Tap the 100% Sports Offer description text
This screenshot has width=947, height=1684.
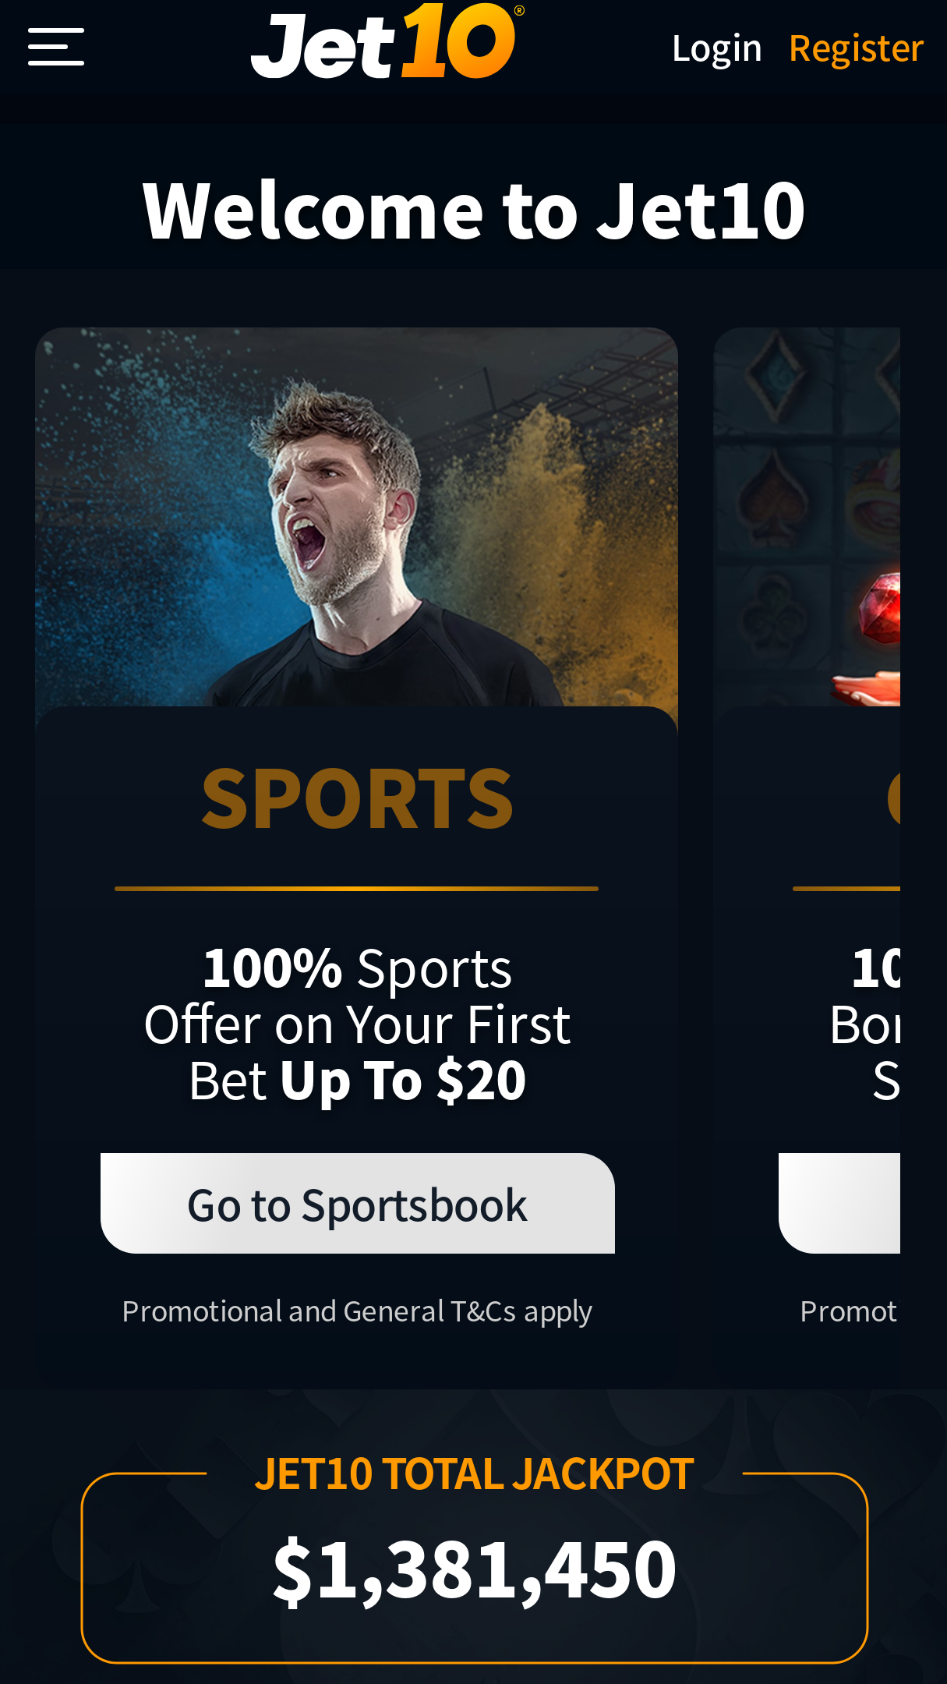click(x=357, y=1024)
